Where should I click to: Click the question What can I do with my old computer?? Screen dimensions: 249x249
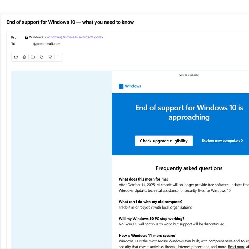tap(150, 202)
